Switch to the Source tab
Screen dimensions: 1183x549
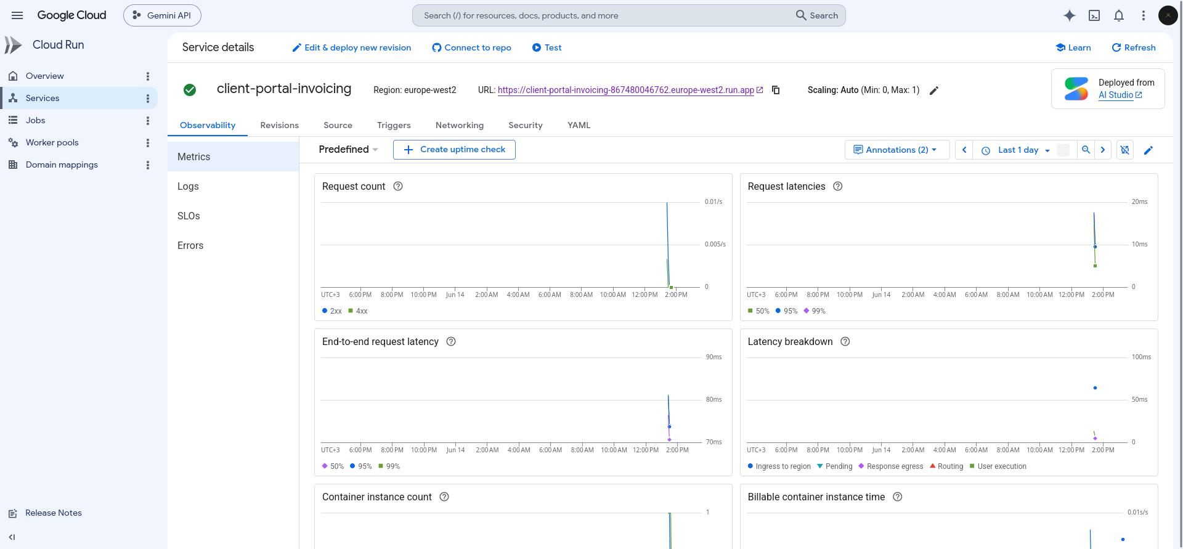pyautogui.click(x=338, y=125)
